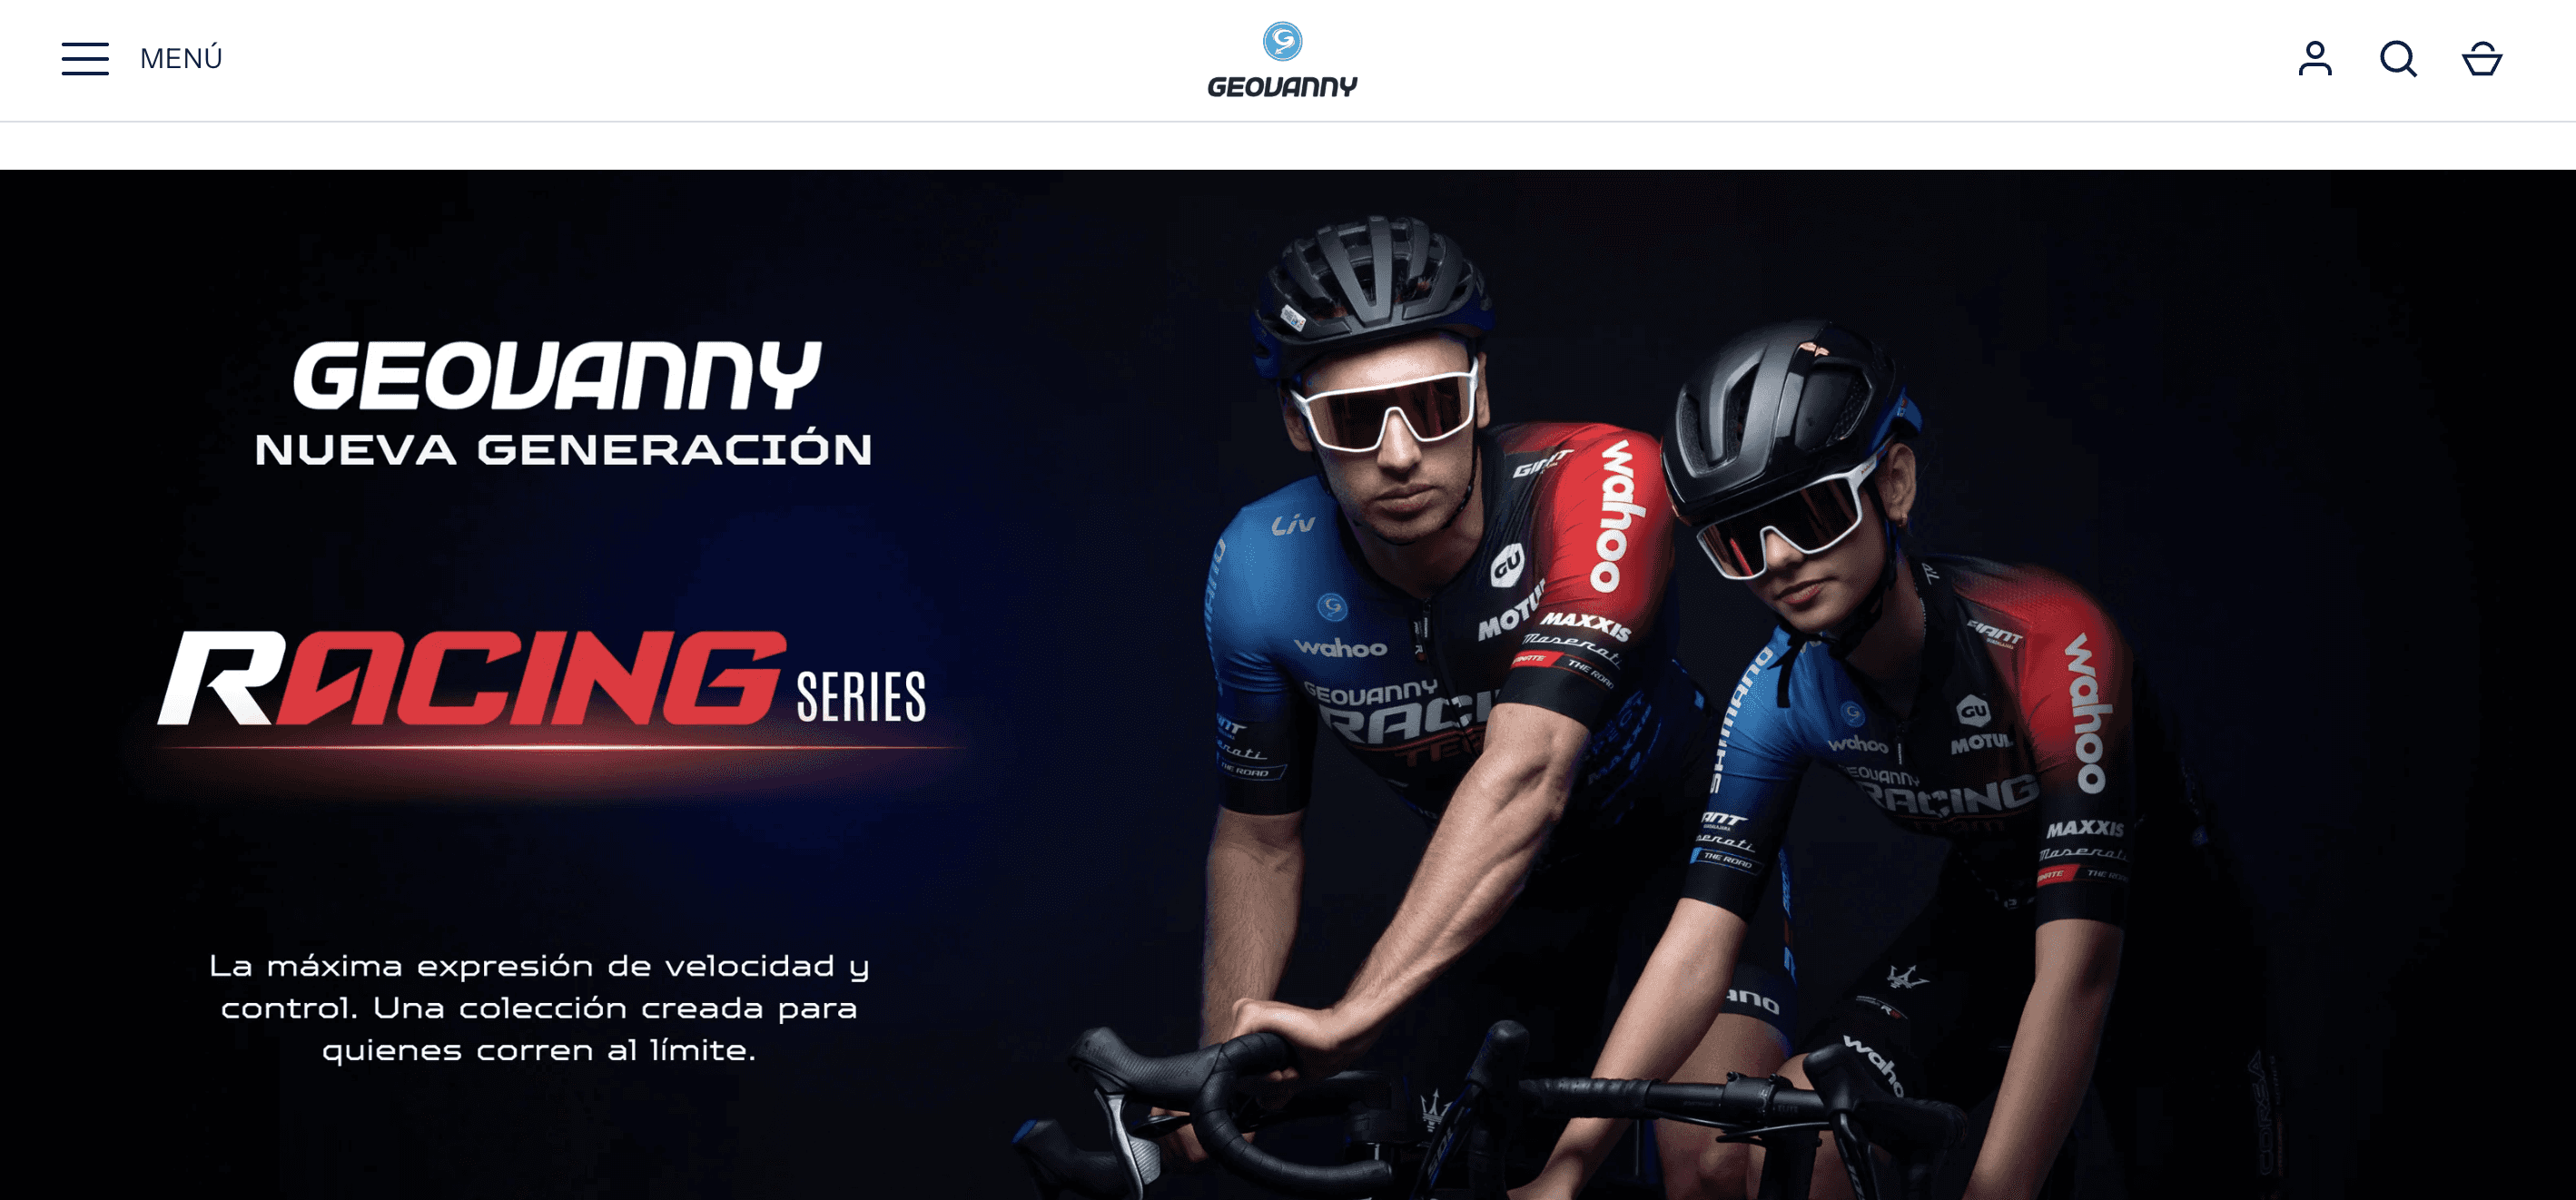Open the search magnifier icon

click(x=2398, y=59)
